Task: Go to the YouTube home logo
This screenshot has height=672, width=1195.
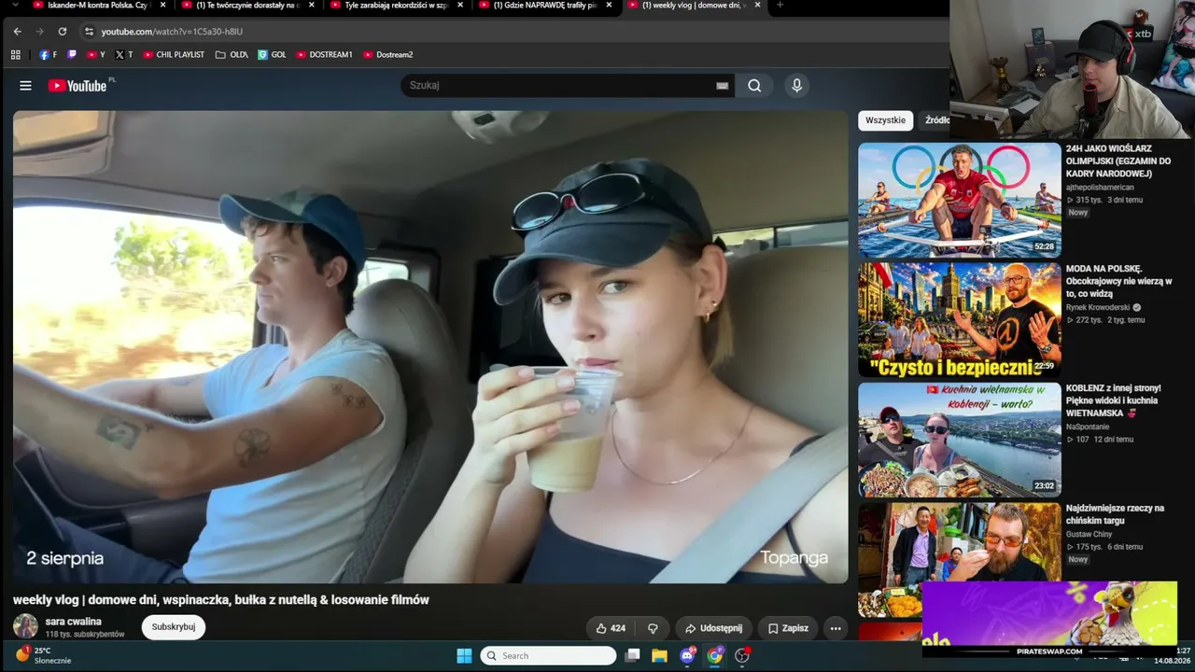Action: point(78,86)
